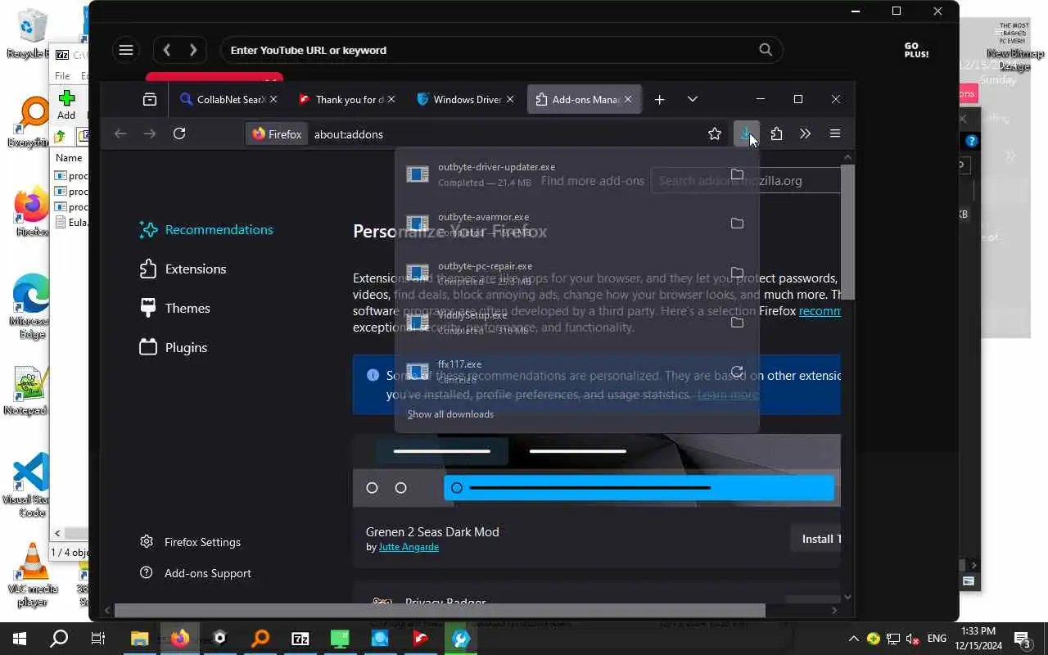Open the Firefox hamburger application menu
Viewport: 1048px width, 655px height.
coord(835,133)
